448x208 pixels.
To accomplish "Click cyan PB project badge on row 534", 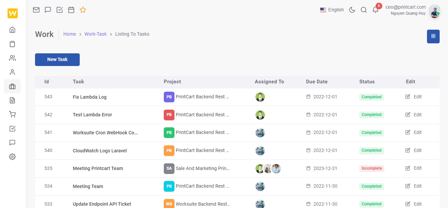I will click(169, 186).
